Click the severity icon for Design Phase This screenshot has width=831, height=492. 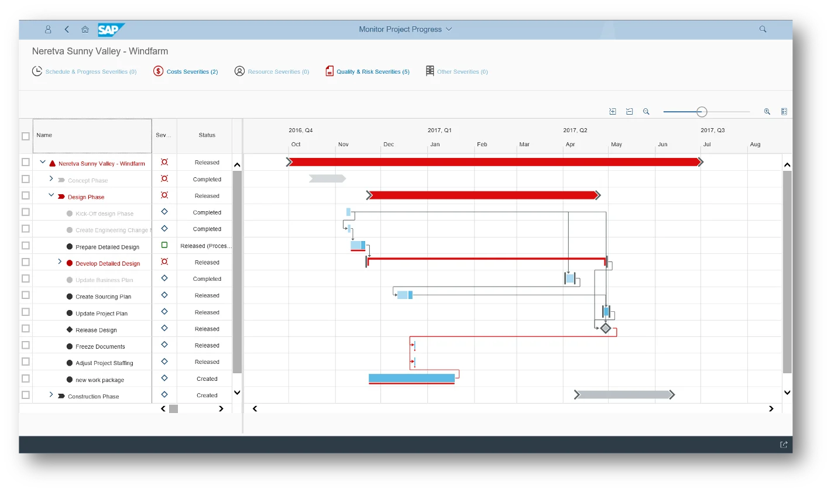click(x=164, y=195)
